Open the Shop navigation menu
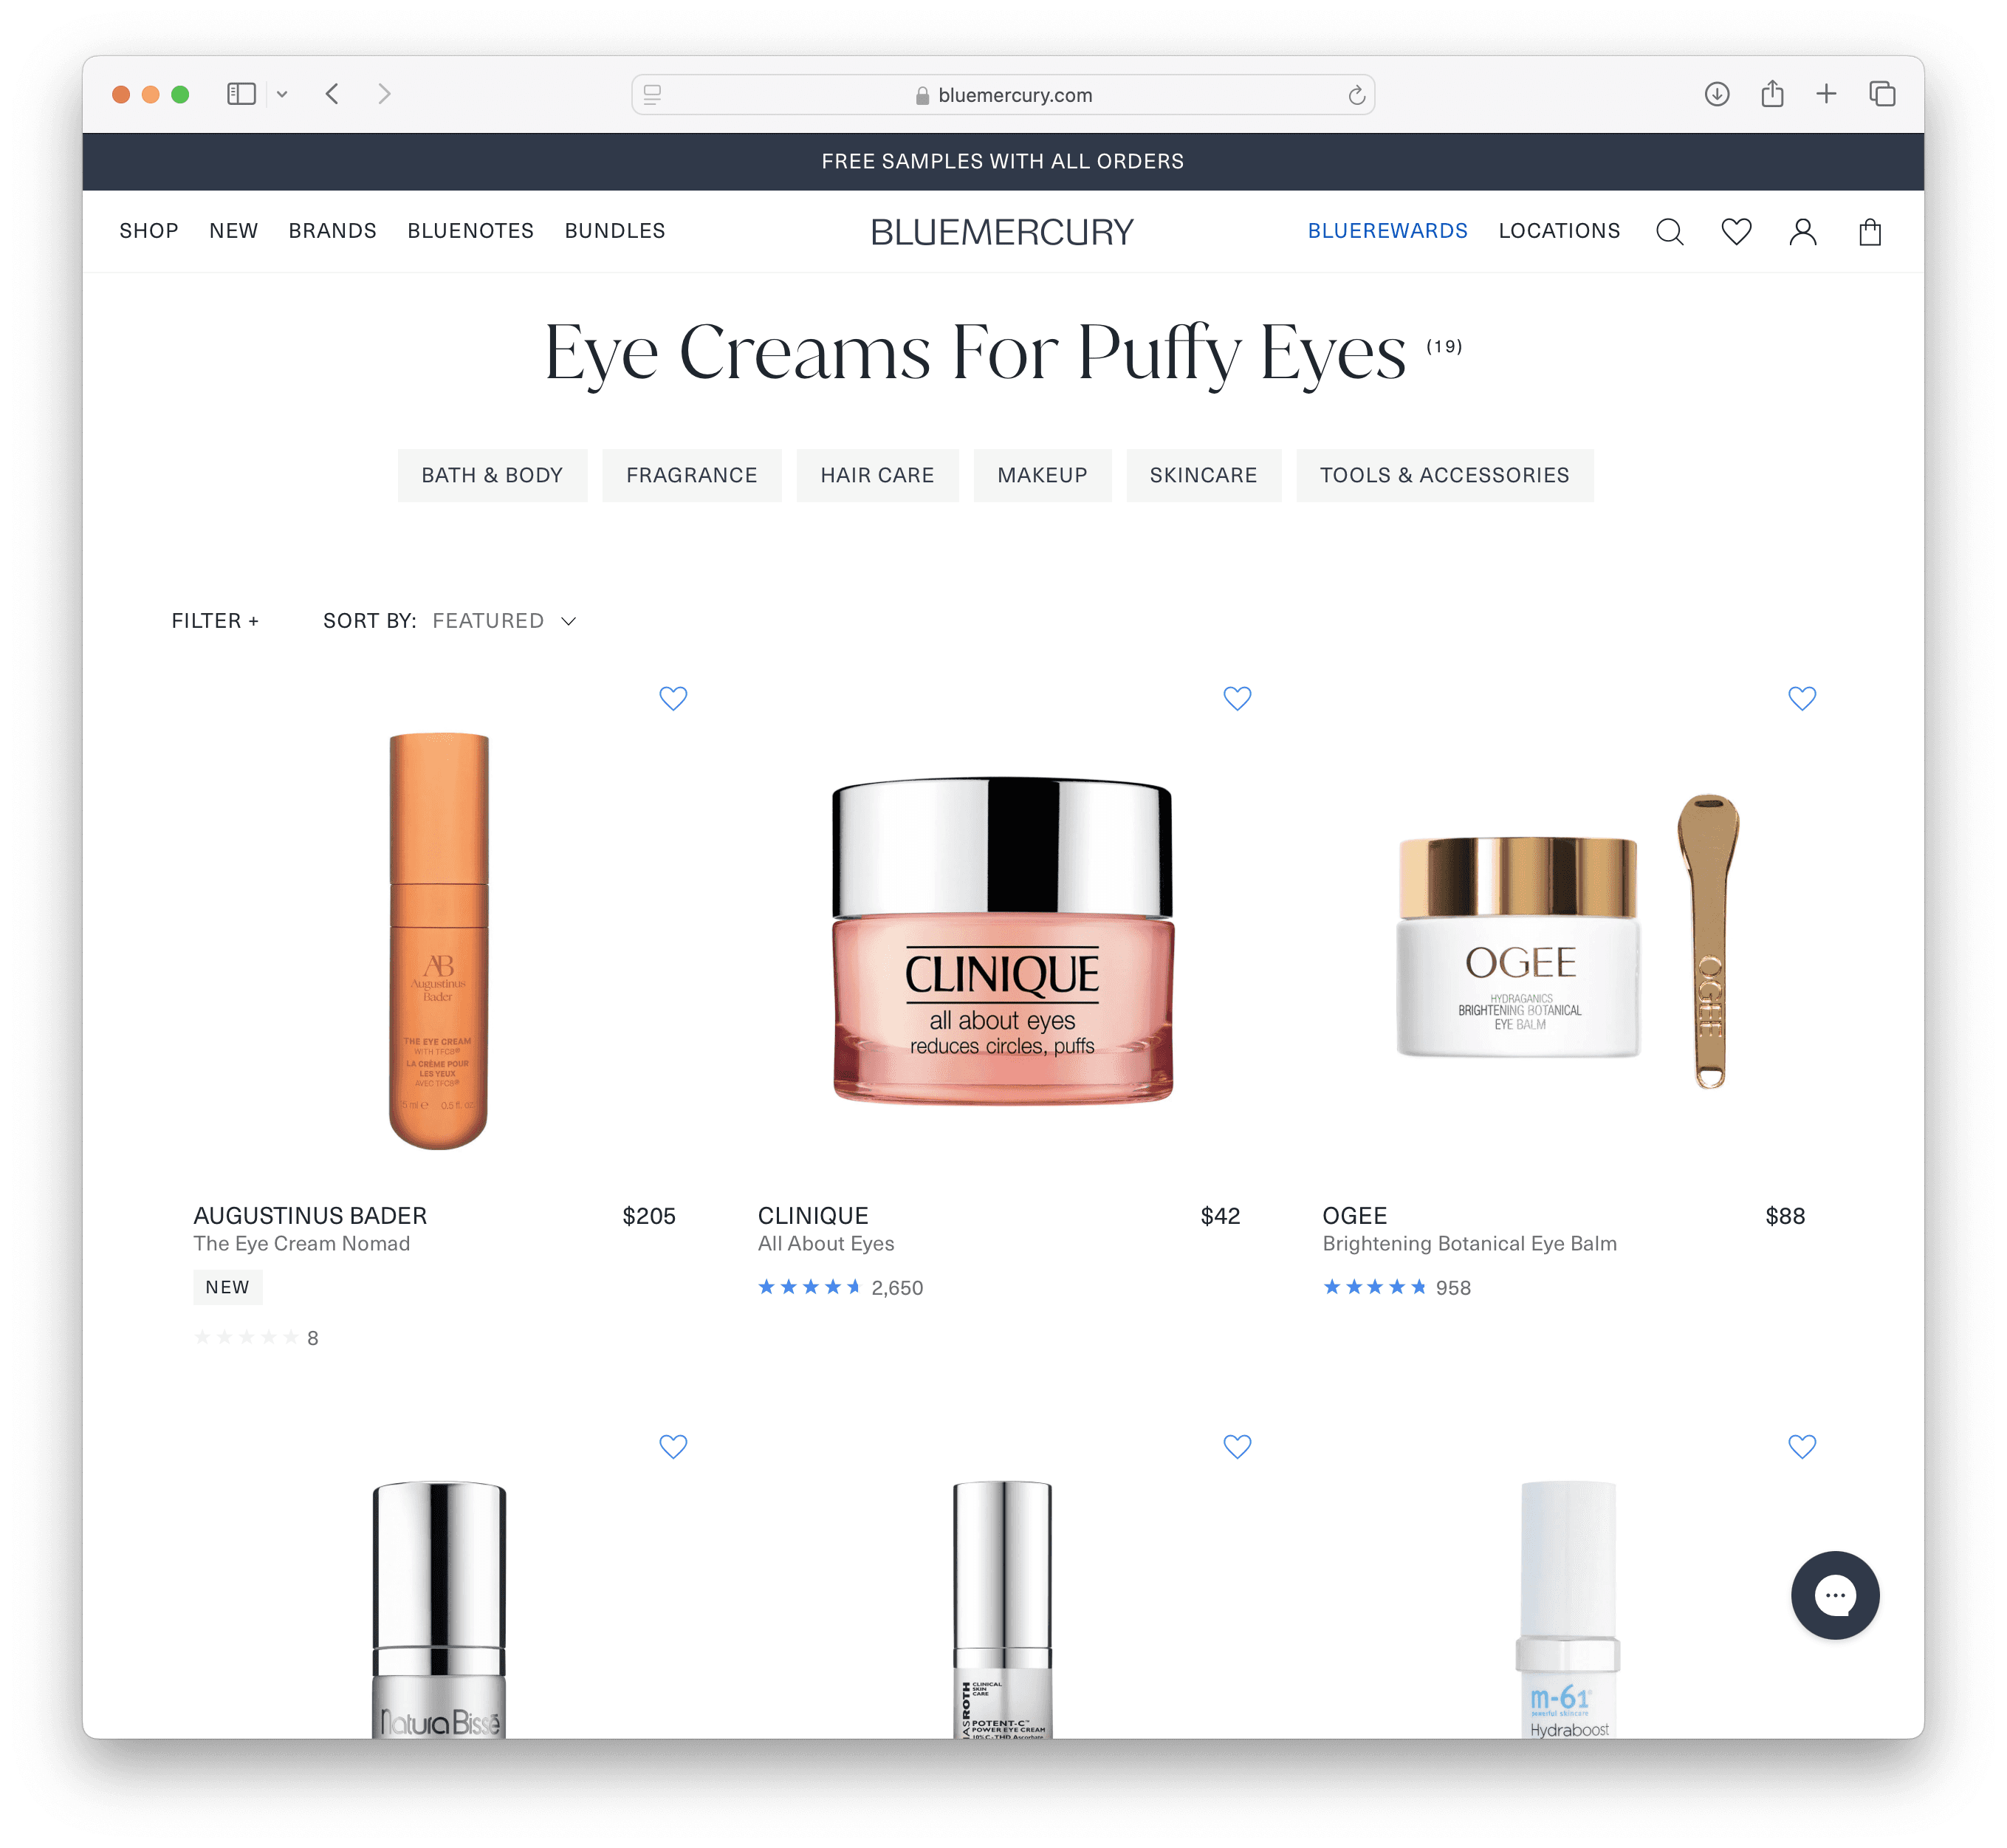The width and height of the screenshot is (2007, 1848). [149, 231]
